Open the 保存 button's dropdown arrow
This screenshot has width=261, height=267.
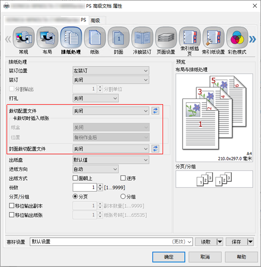pyautogui.click(x=250, y=242)
